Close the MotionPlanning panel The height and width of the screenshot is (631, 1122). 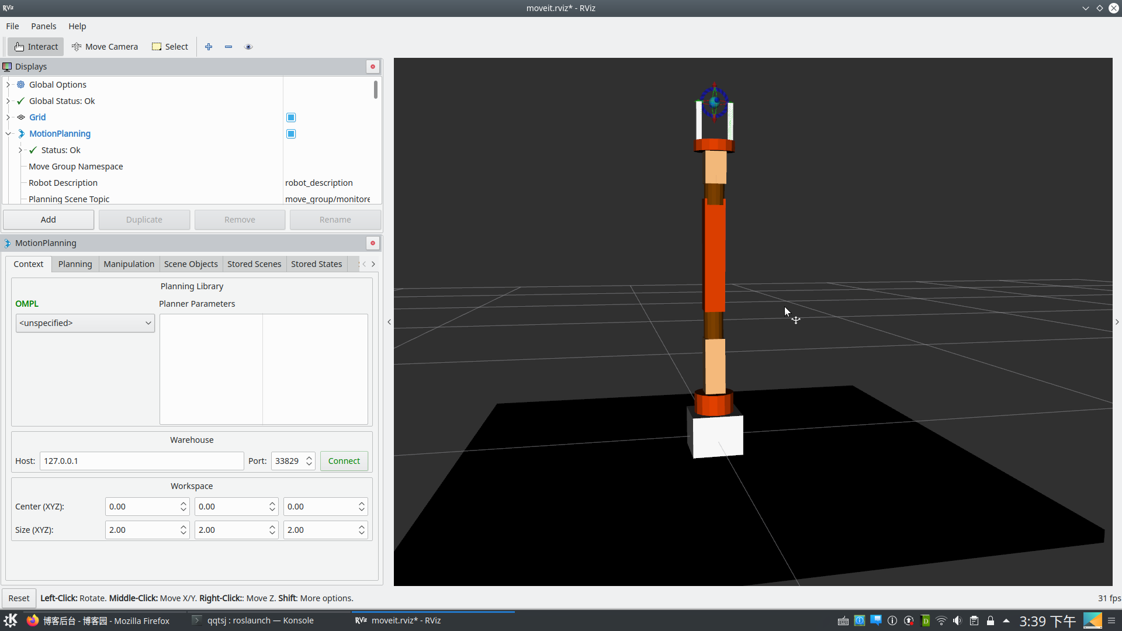(x=373, y=243)
